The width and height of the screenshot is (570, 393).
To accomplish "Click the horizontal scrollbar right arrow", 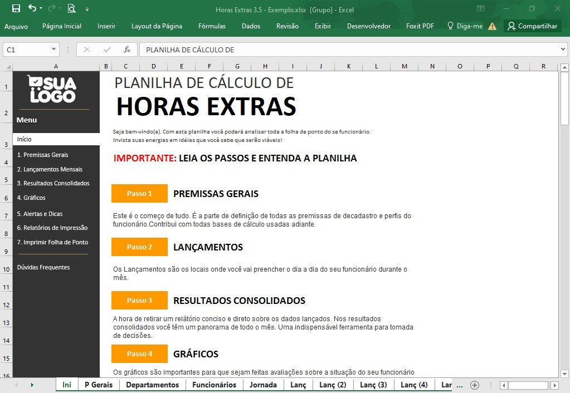I will 555,385.
